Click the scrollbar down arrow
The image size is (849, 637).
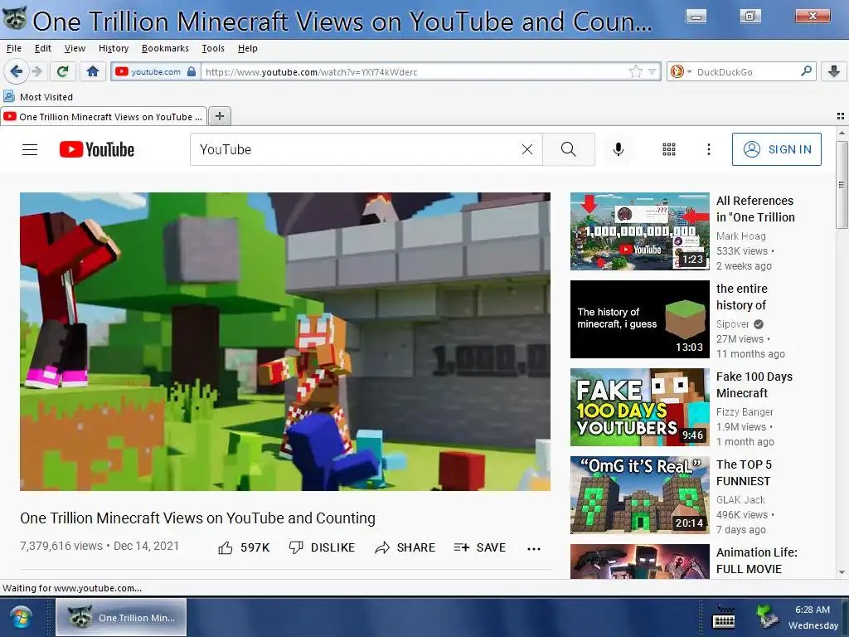(x=842, y=572)
